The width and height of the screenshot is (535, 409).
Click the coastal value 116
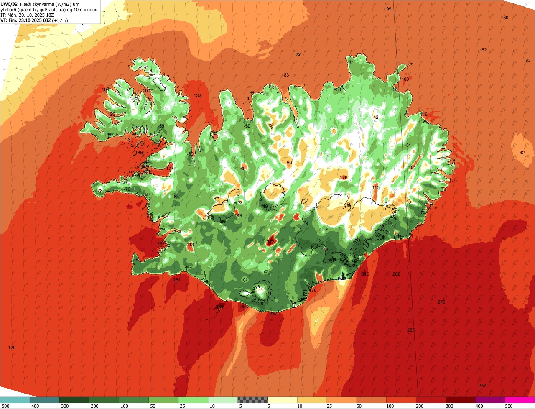click(x=424, y=114)
